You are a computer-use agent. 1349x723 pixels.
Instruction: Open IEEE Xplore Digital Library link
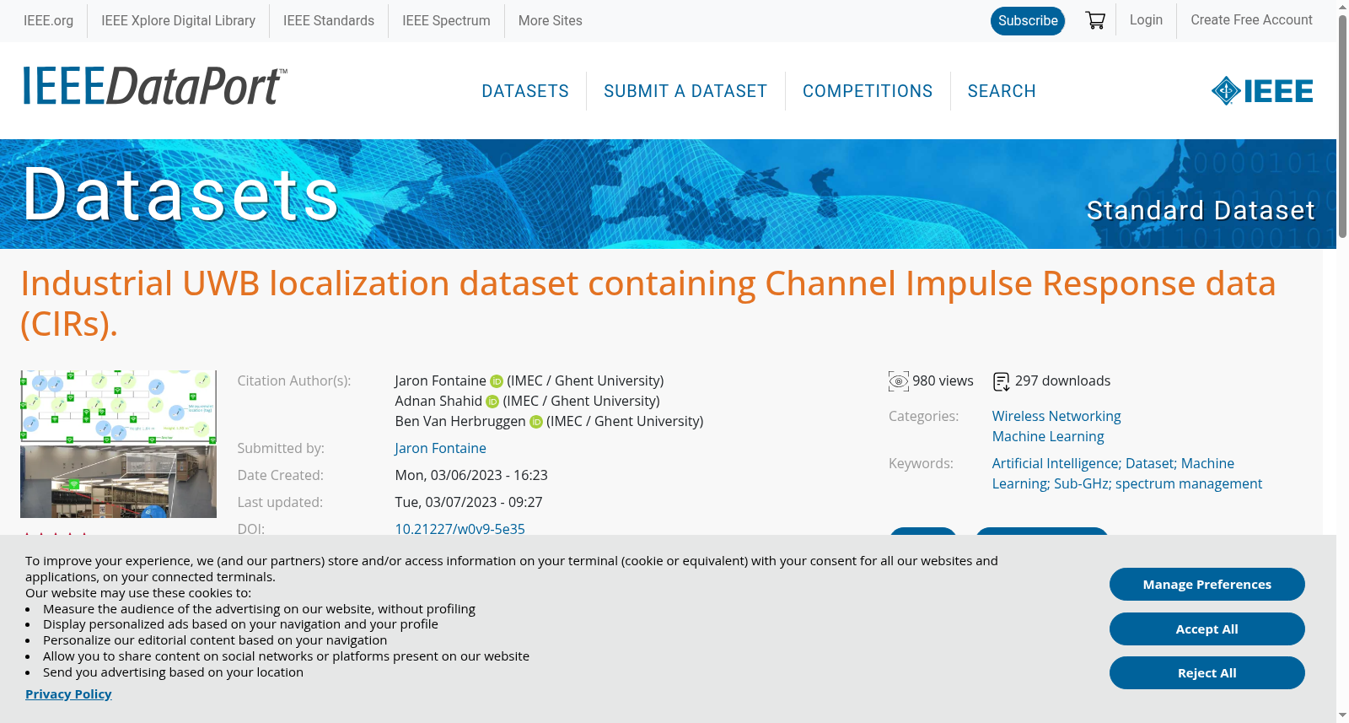pyautogui.click(x=178, y=20)
